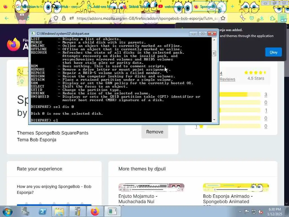The width and height of the screenshot is (289, 217).
Task: Click the address bar URL field
Action: 147,18
